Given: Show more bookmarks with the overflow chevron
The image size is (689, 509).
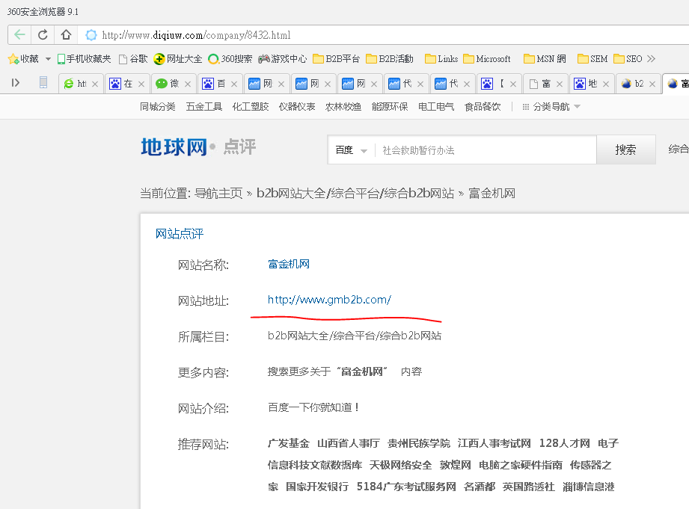Looking at the screenshot, I should tap(651, 59).
